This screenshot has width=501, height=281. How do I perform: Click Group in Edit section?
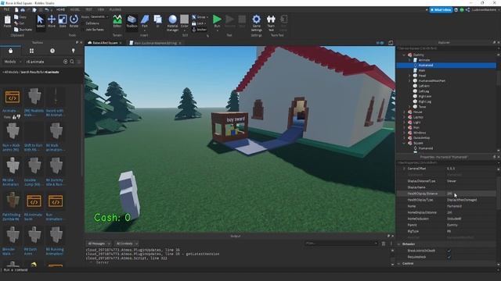point(200,17)
